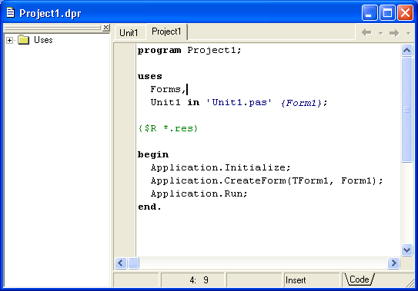
Task: Open the back arrow history dropdown
Action: click(381, 33)
